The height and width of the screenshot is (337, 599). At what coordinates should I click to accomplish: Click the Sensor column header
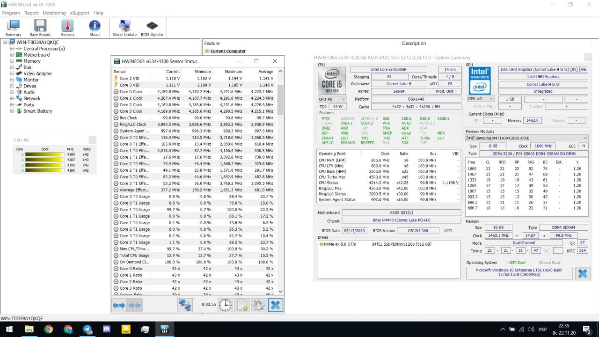(x=120, y=72)
